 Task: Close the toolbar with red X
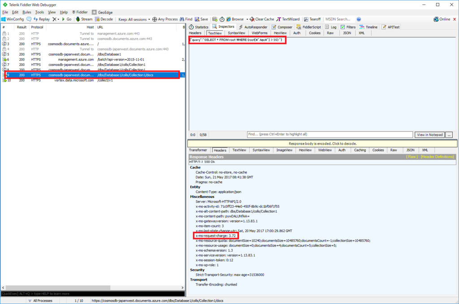click(455, 19)
